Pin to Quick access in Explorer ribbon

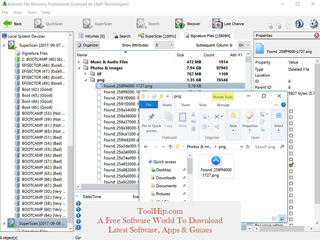152,122
